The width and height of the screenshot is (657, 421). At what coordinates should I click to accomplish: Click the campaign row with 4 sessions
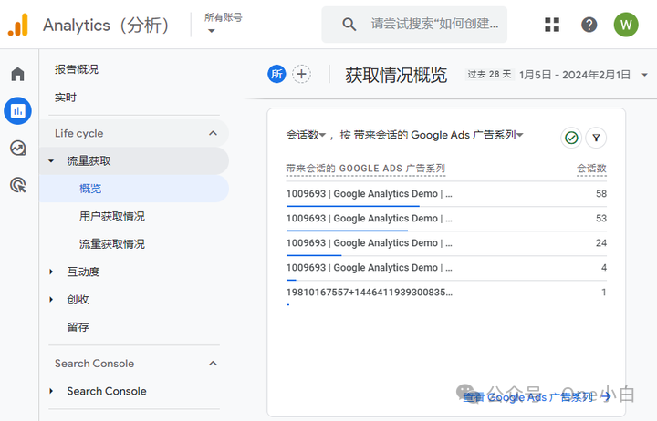coord(446,268)
